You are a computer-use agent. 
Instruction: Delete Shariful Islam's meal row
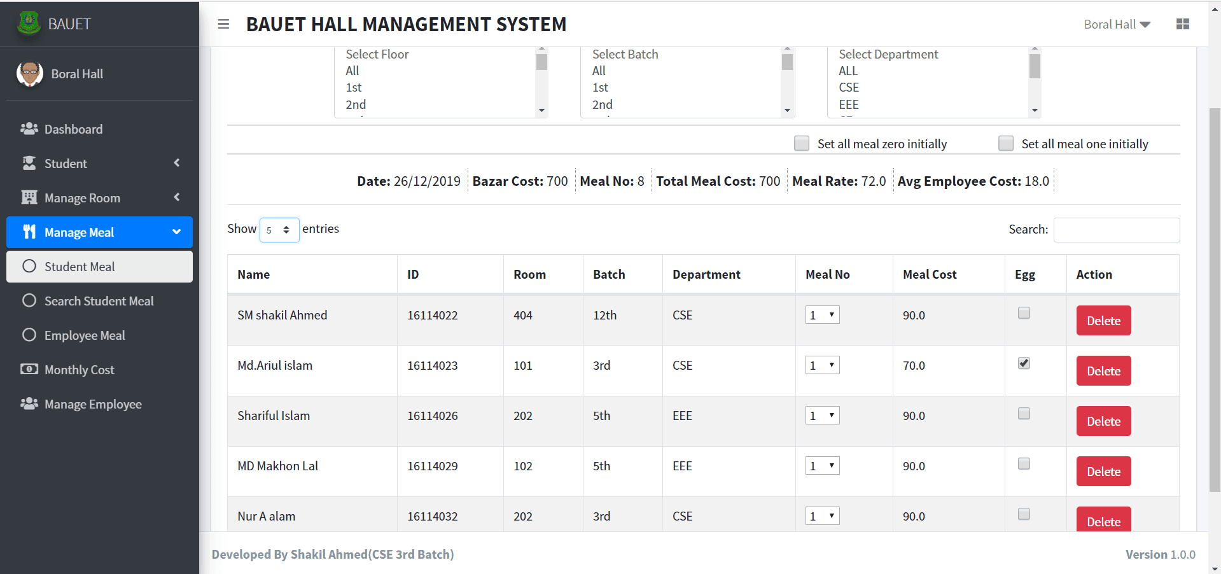(1103, 421)
